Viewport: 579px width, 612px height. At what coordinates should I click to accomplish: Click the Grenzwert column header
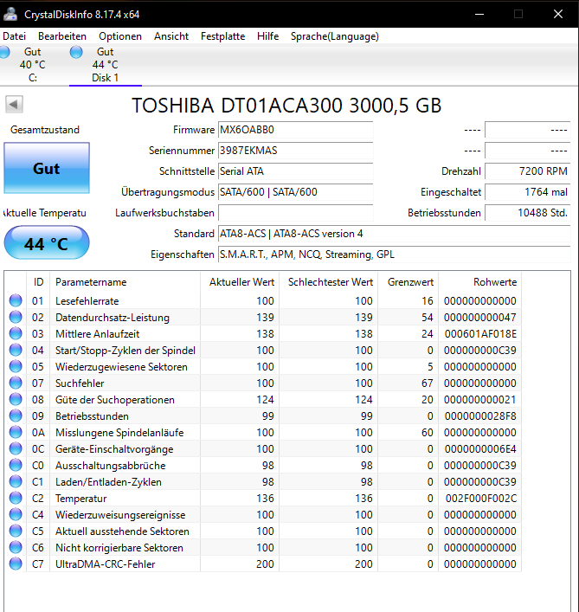(409, 282)
